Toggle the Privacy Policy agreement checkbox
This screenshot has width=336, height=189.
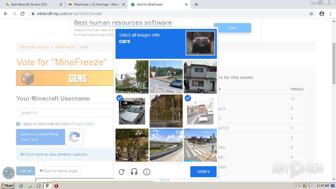click(x=18, y=124)
